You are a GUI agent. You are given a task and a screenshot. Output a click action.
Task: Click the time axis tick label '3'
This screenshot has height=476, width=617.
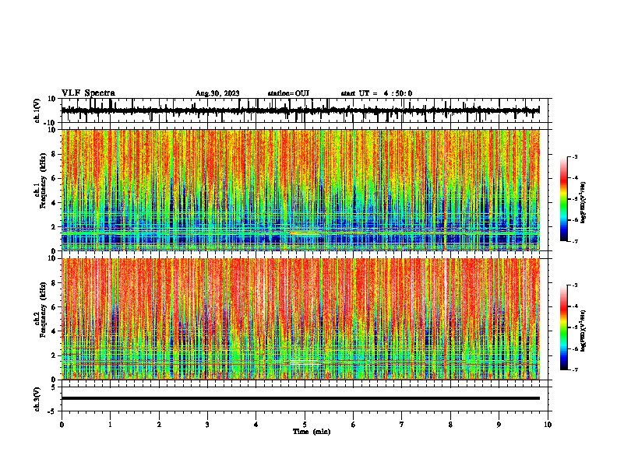(207, 425)
